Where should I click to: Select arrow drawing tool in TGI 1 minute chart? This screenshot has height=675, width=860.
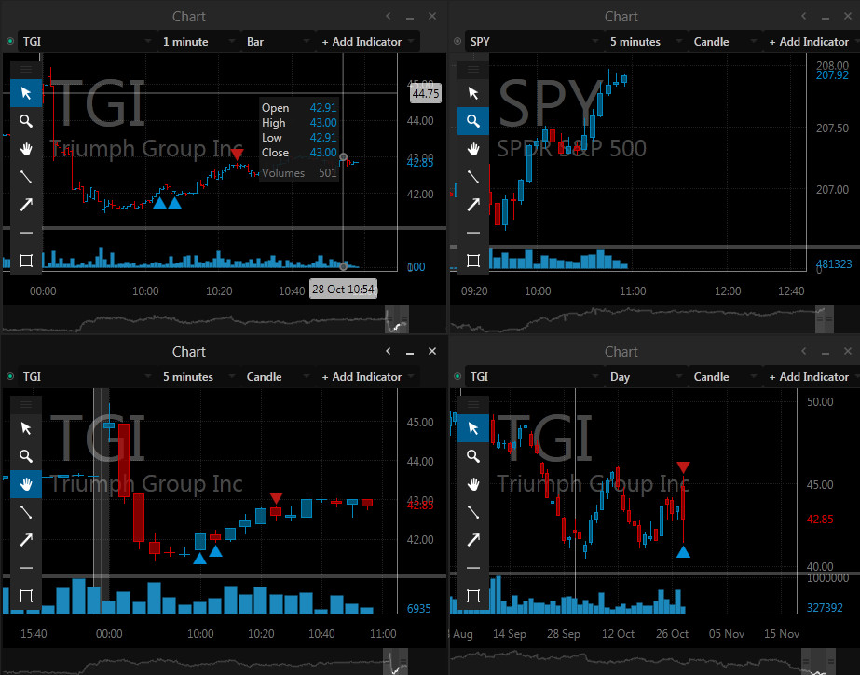pos(26,205)
